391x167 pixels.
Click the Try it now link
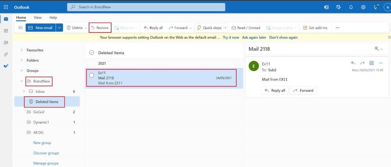coord(231,38)
